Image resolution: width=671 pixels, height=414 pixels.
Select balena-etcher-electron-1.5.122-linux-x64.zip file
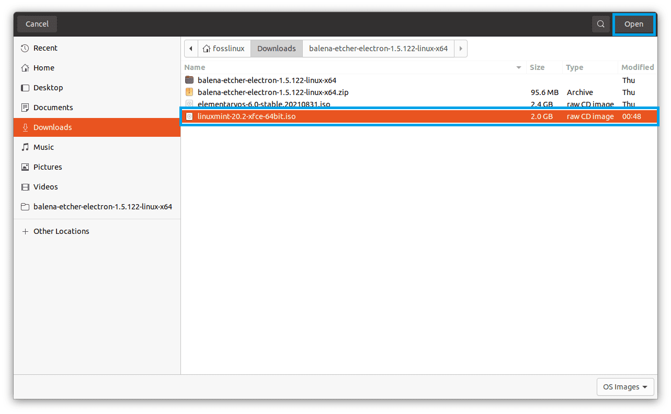pos(419,92)
